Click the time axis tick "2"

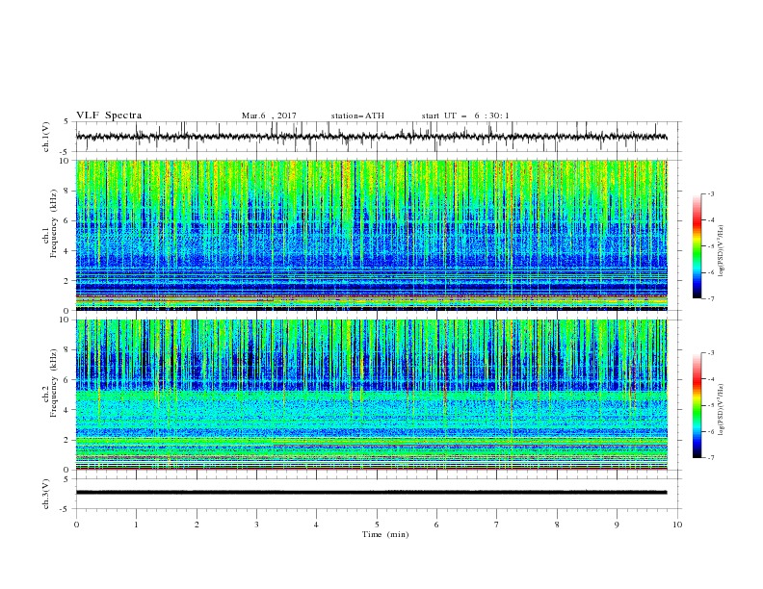(197, 525)
